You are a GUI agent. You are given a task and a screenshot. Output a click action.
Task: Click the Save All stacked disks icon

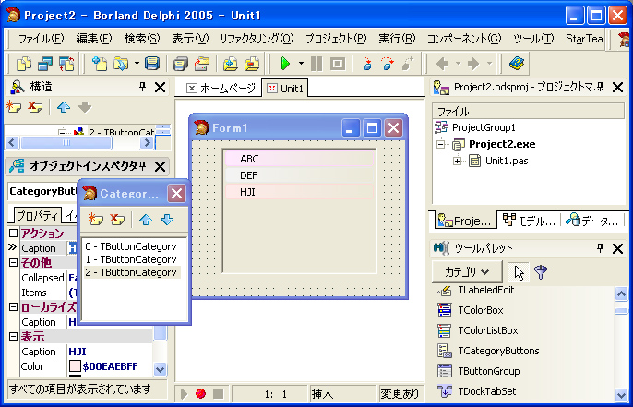click(x=181, y=64)
